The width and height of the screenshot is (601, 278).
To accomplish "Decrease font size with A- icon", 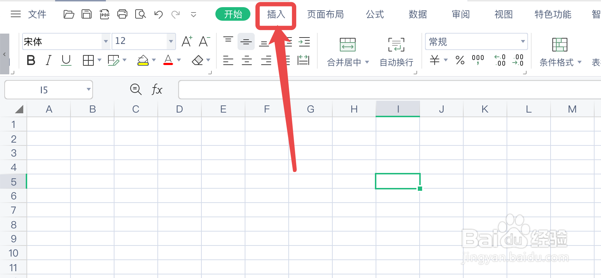I will tap(204, 41).
